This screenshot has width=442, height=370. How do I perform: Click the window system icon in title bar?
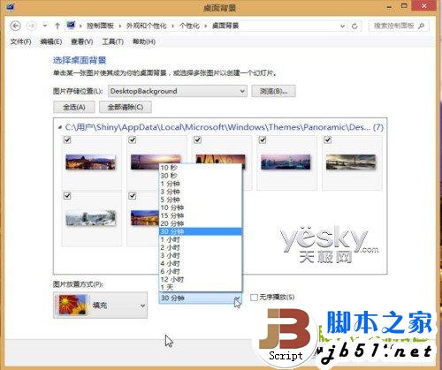pos(10,6)
